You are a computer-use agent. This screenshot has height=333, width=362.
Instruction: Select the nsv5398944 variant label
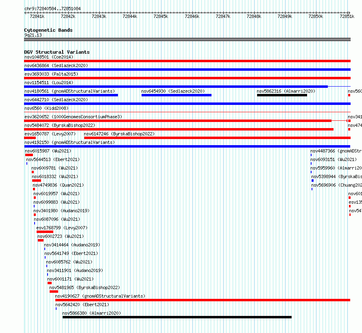tap(337, 176)
